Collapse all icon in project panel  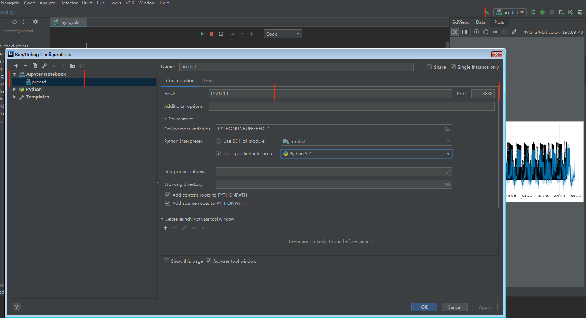24,22
